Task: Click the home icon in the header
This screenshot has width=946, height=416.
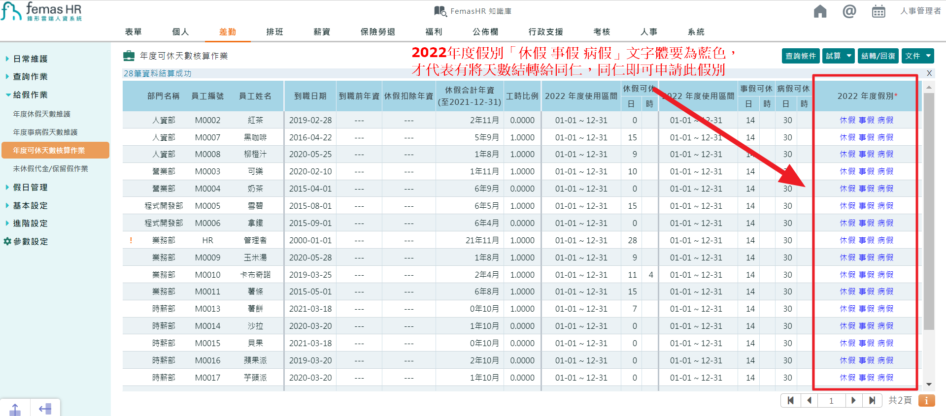Action: tap(820, 11)
